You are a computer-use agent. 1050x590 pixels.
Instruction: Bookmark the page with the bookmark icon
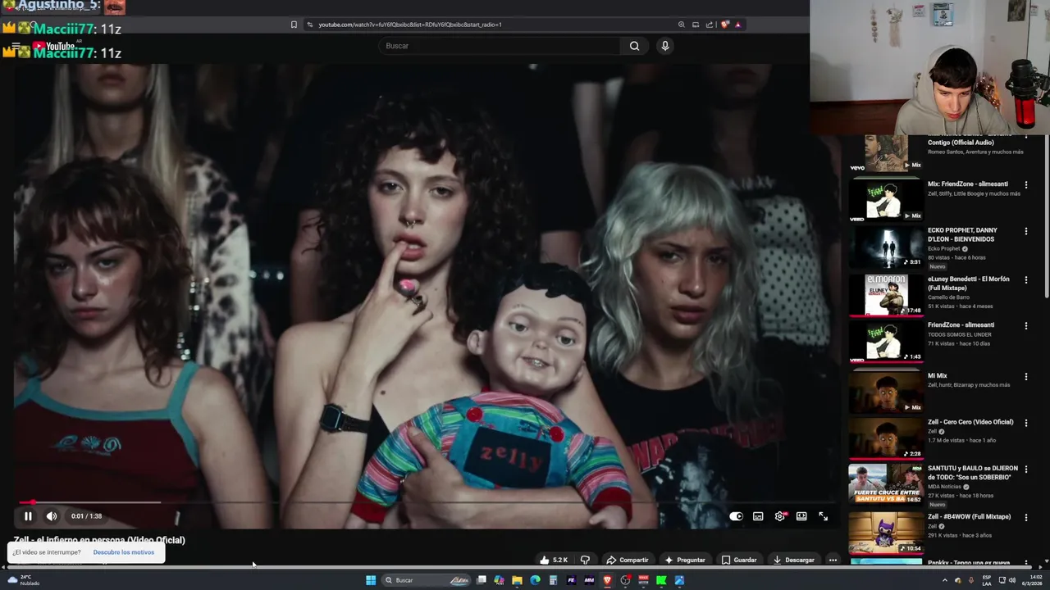(x=294, y=25)
